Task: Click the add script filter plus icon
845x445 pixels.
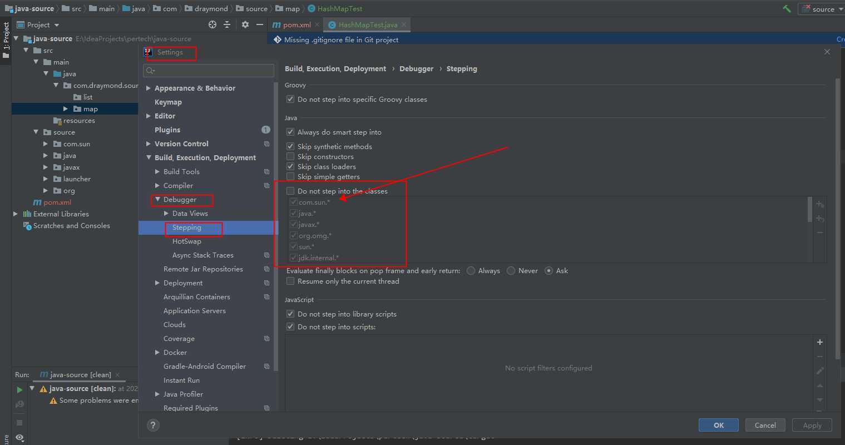Action: pos(819,342)
